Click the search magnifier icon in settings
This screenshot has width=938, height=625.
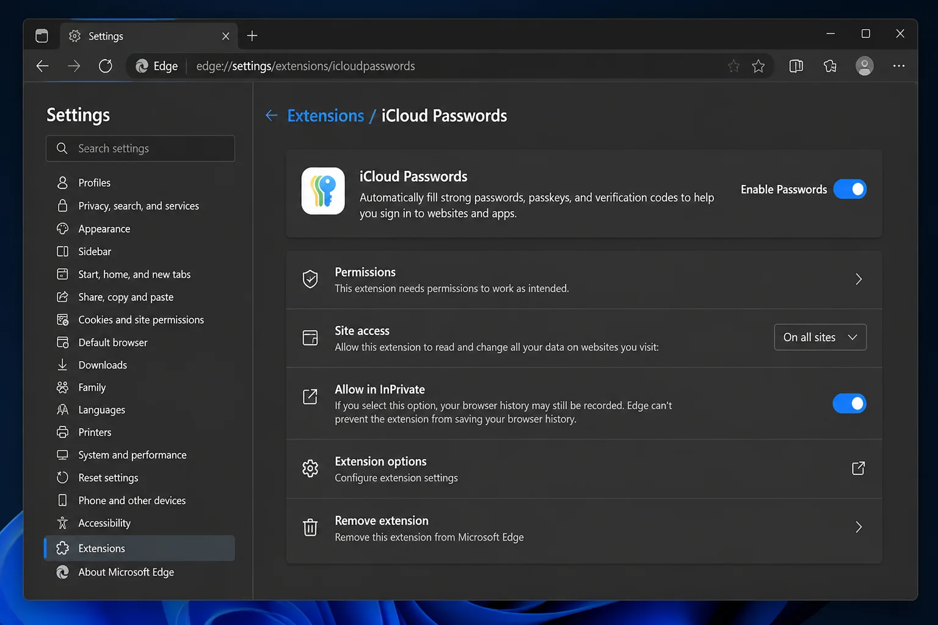click(62, 148)
